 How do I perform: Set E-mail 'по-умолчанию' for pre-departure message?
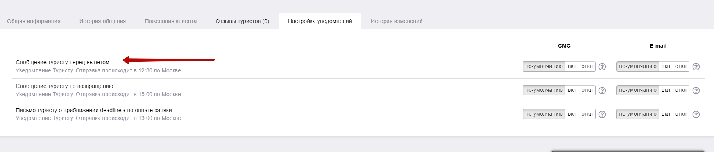click(638, 66)
